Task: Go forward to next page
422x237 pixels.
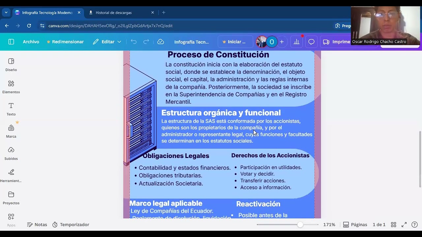Action: click(x=18, y=26)
